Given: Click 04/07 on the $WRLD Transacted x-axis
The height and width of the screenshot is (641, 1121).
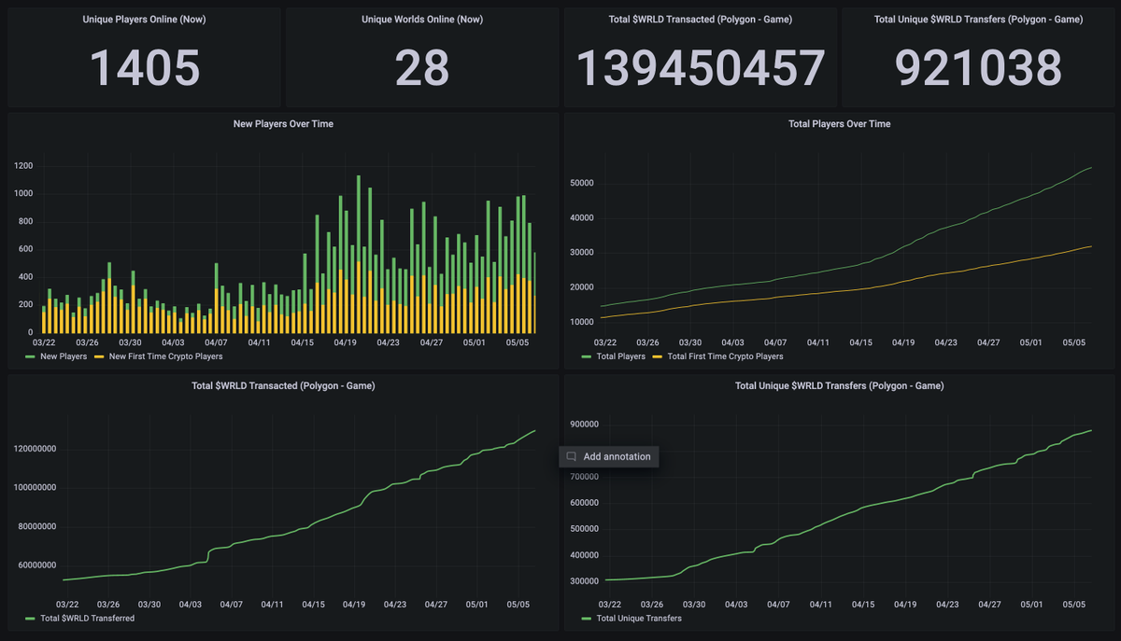Looking at the screenshot, I should [x=230, y=604].
